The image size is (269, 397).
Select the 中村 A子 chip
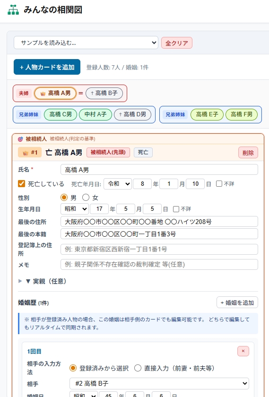click(x=95, y=114)
